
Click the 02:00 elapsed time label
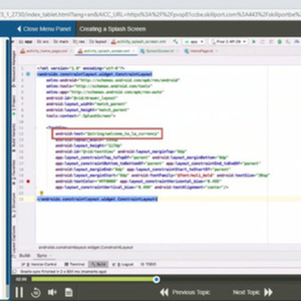(x=21, y=279)
